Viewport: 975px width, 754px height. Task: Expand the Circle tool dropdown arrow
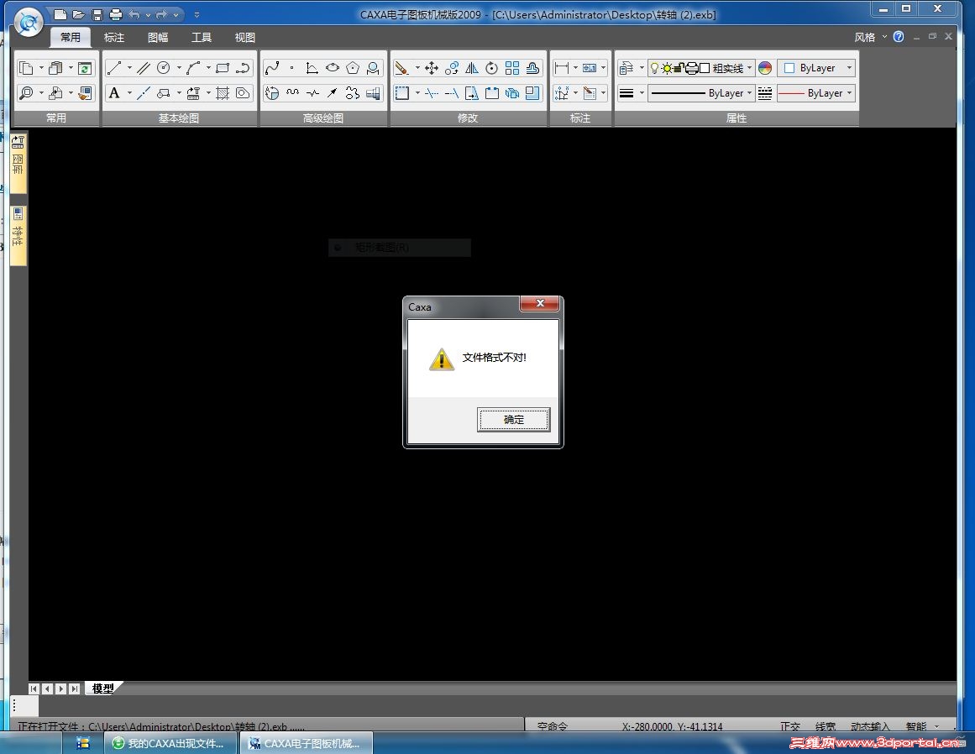click(x=179, y=68)
